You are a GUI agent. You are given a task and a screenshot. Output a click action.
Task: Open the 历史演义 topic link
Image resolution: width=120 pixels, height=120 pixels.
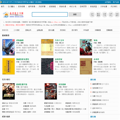point(63,30)
